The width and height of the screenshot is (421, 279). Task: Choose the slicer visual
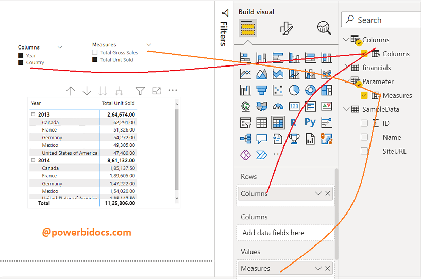pos(245,123)
